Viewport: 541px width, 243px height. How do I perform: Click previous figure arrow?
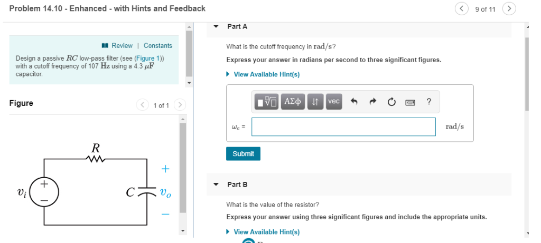(x=143, y=105)
